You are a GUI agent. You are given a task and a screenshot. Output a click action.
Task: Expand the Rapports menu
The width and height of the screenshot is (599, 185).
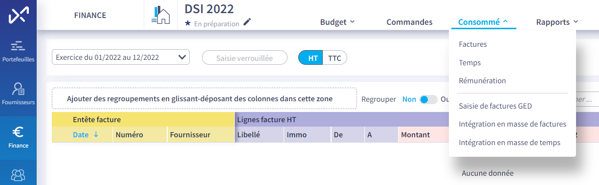coord(557,22)
